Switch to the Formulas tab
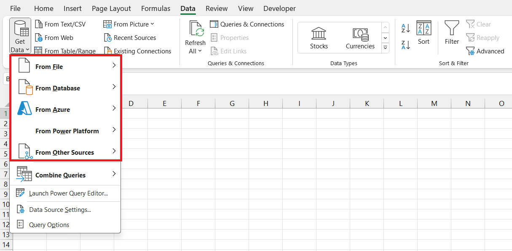 (x=156, y=8)
